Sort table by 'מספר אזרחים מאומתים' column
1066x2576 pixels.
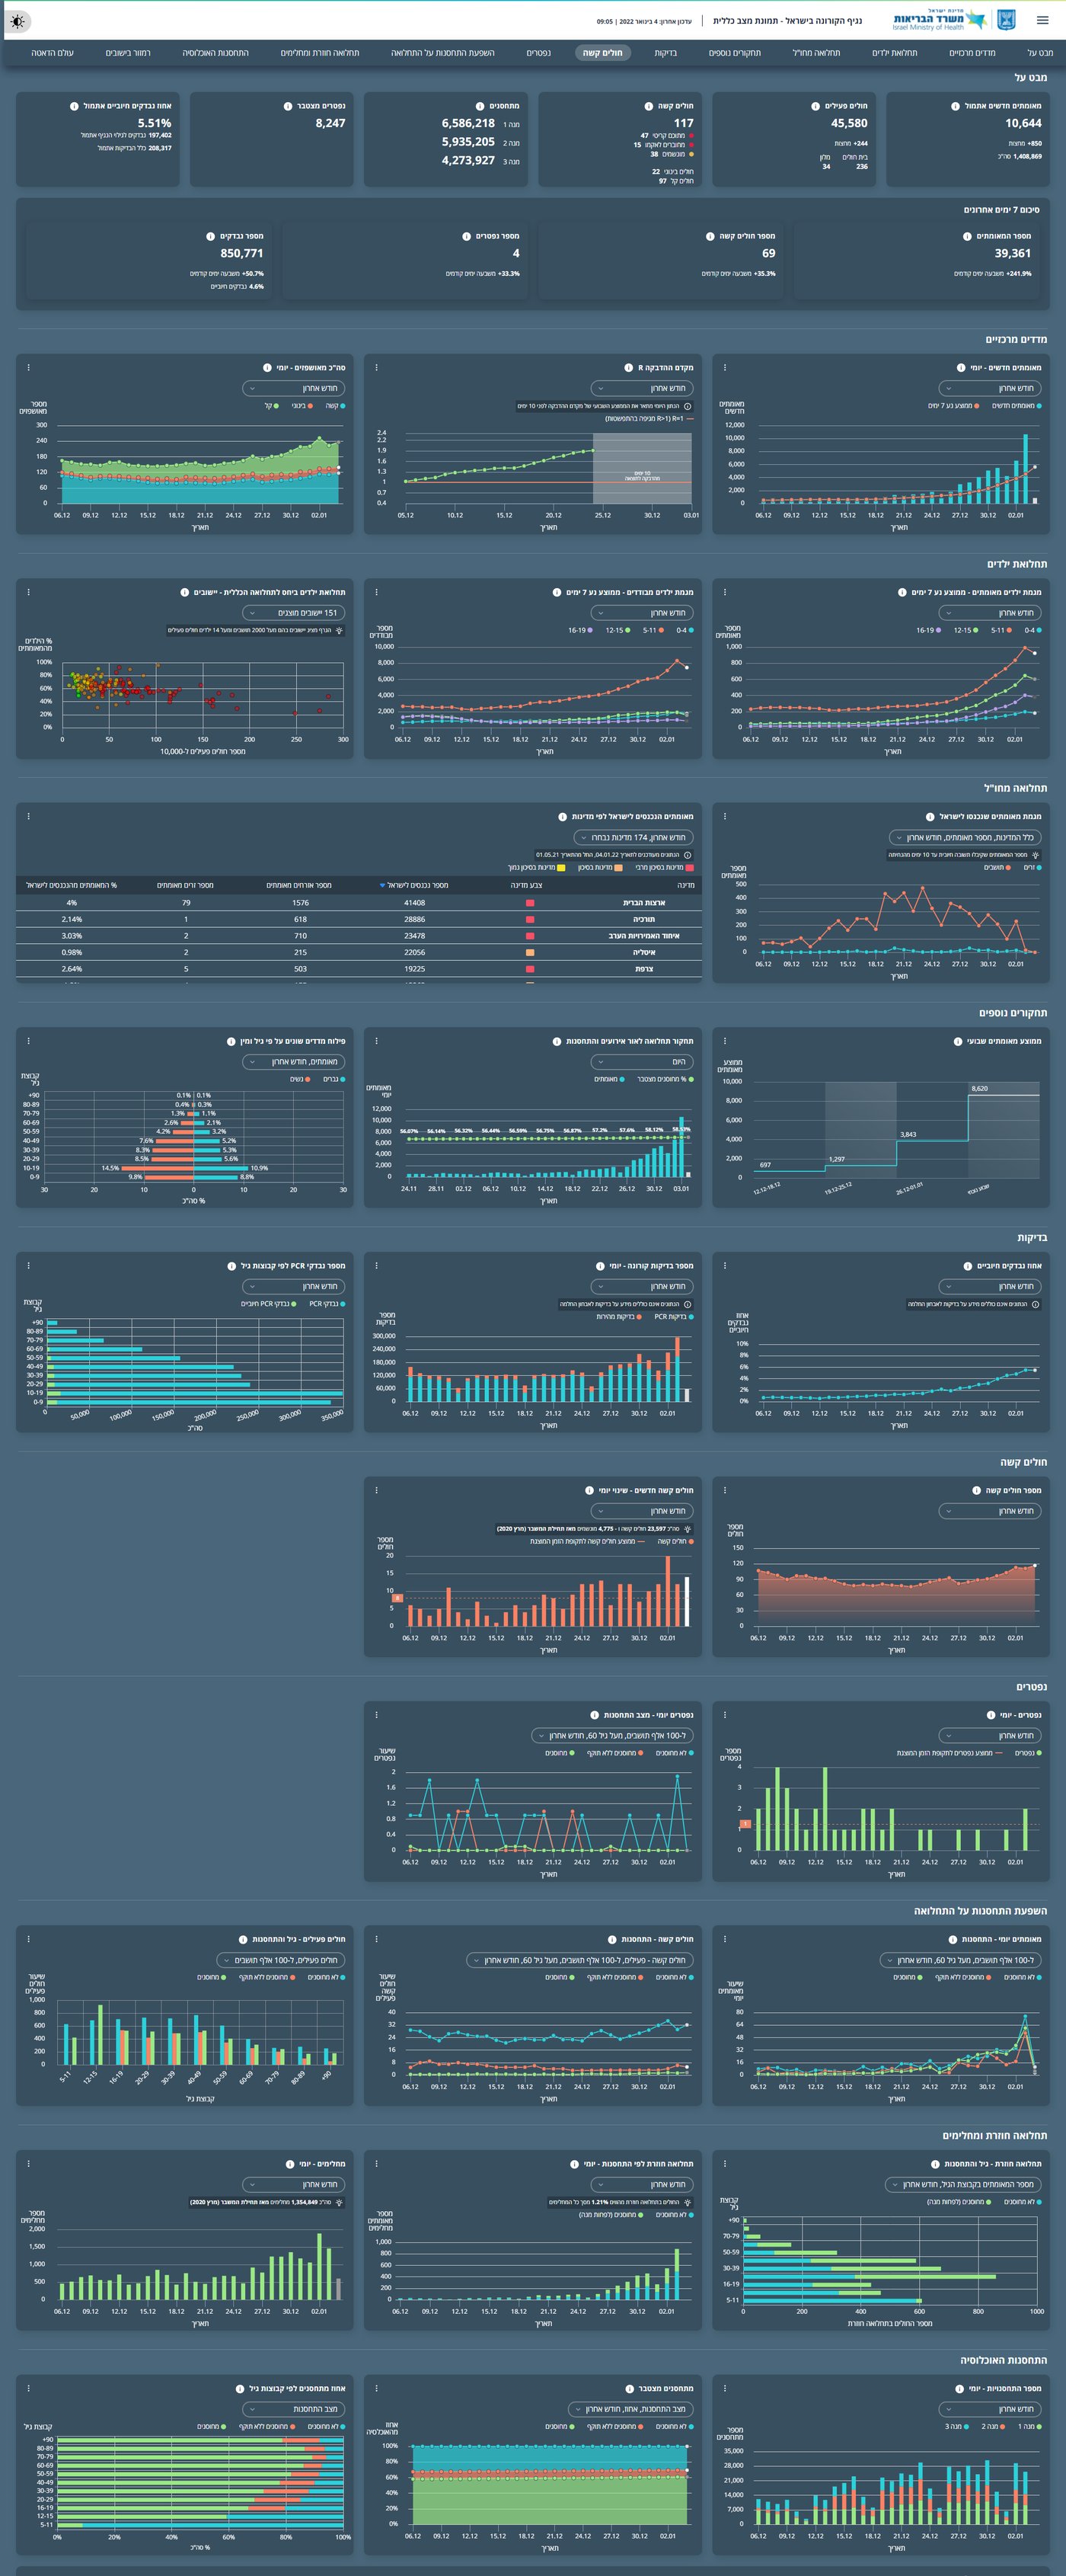tap(300, 886)
